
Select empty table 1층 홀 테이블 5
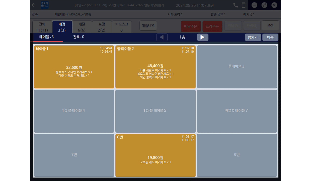pyautogui.click(x=155, y=111)
